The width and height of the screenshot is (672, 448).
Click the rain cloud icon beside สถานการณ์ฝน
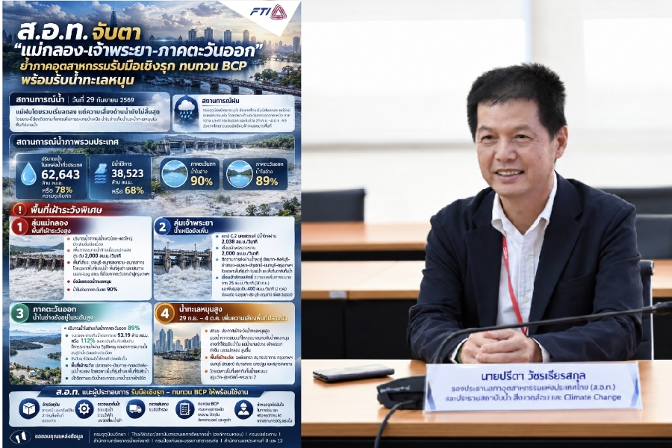pos(187,111)
